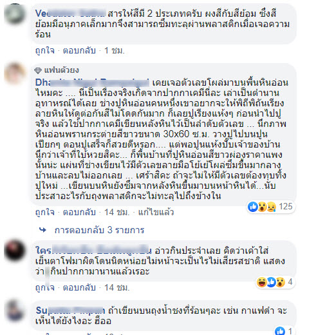Open the blurred commenter name starting with Su
Image resolution: width=316 pixels, height=335 pixels.
coord(70,311)
